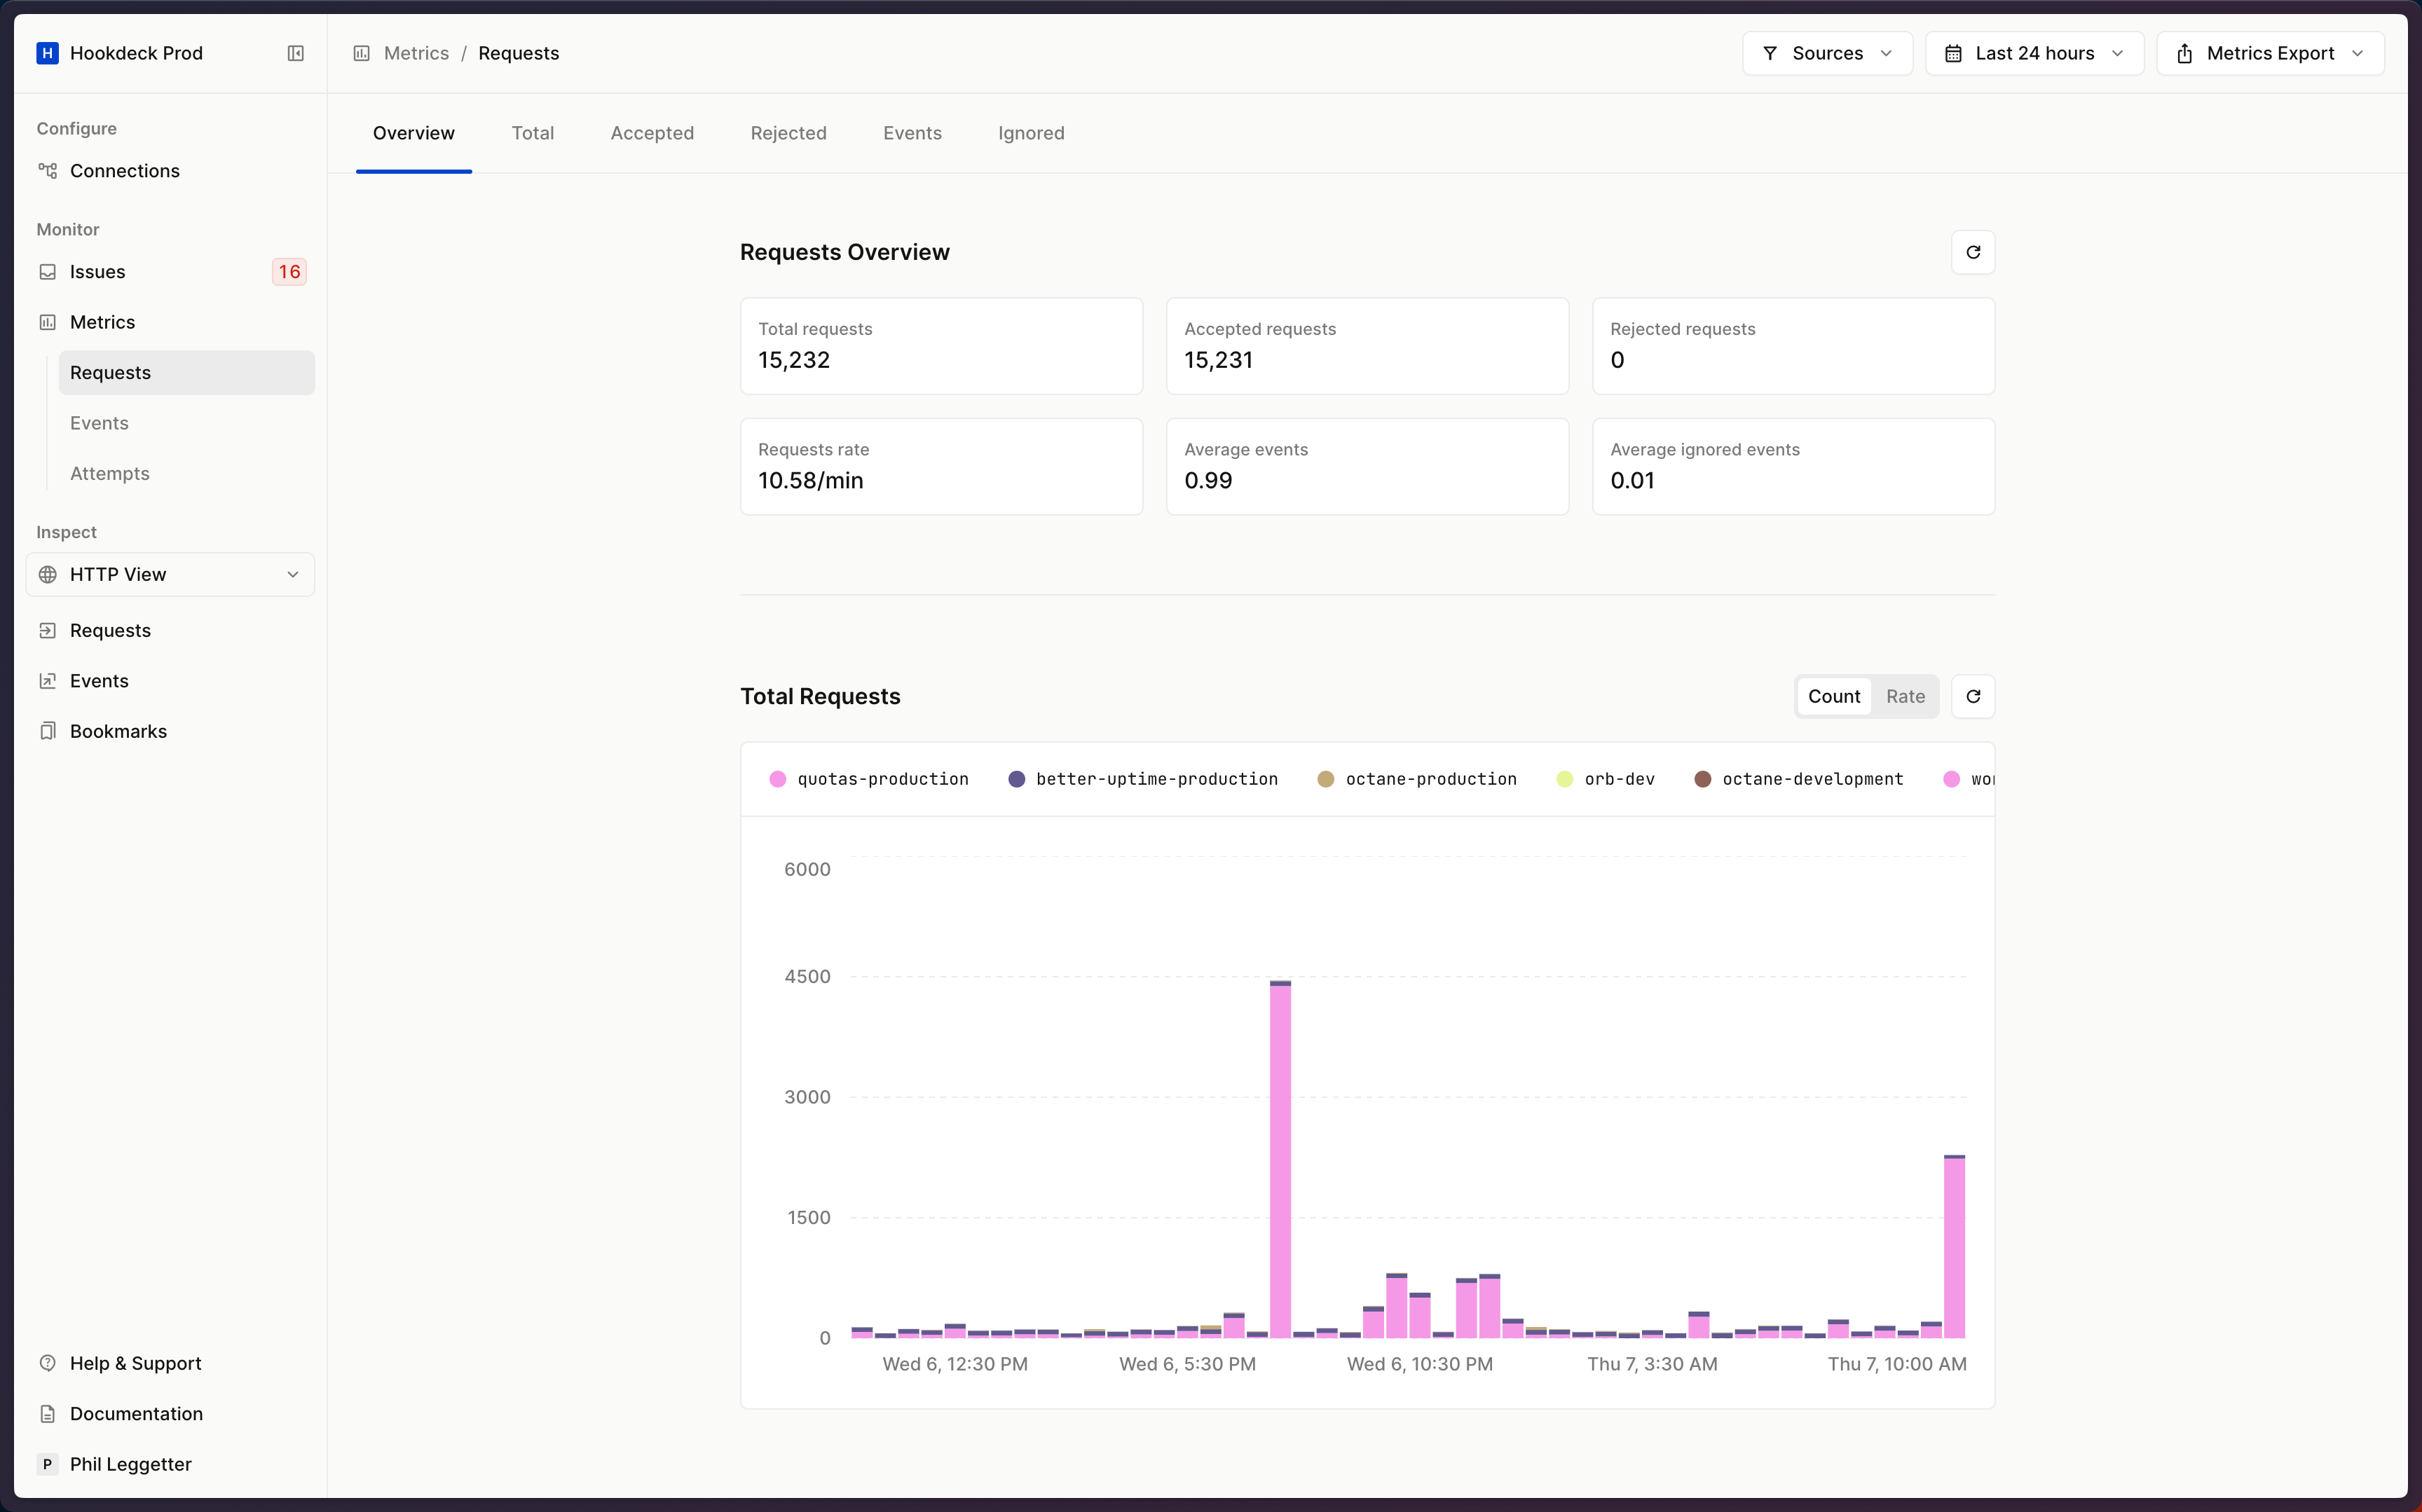Screen dimensions: 2422x1512
Task: Change the Last 24 hours time range
Action: 2035,52
